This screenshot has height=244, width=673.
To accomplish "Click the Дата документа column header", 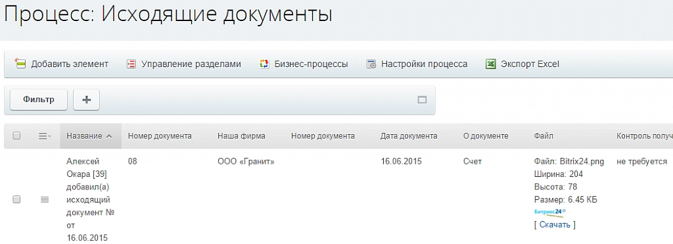I will (x=409, y=135).
